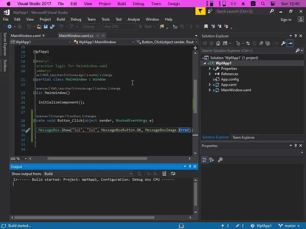Screen dimensions: 306x229
Task: Toggle pin on the MainWindow.xaml.cs tab
Action: pyautogui.click(x=98, y=35)
